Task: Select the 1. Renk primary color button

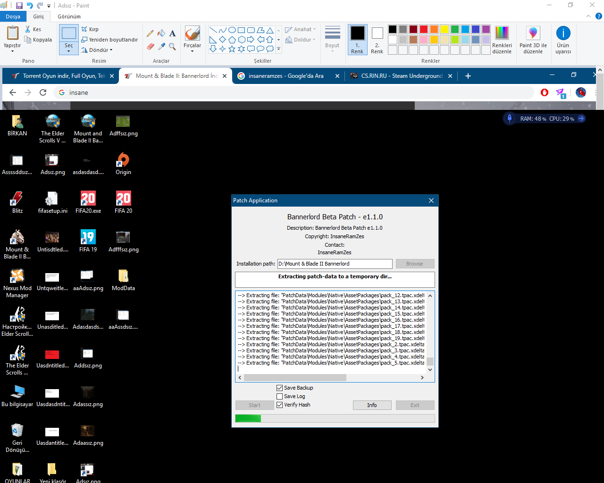Action: [x=357, y=39]
